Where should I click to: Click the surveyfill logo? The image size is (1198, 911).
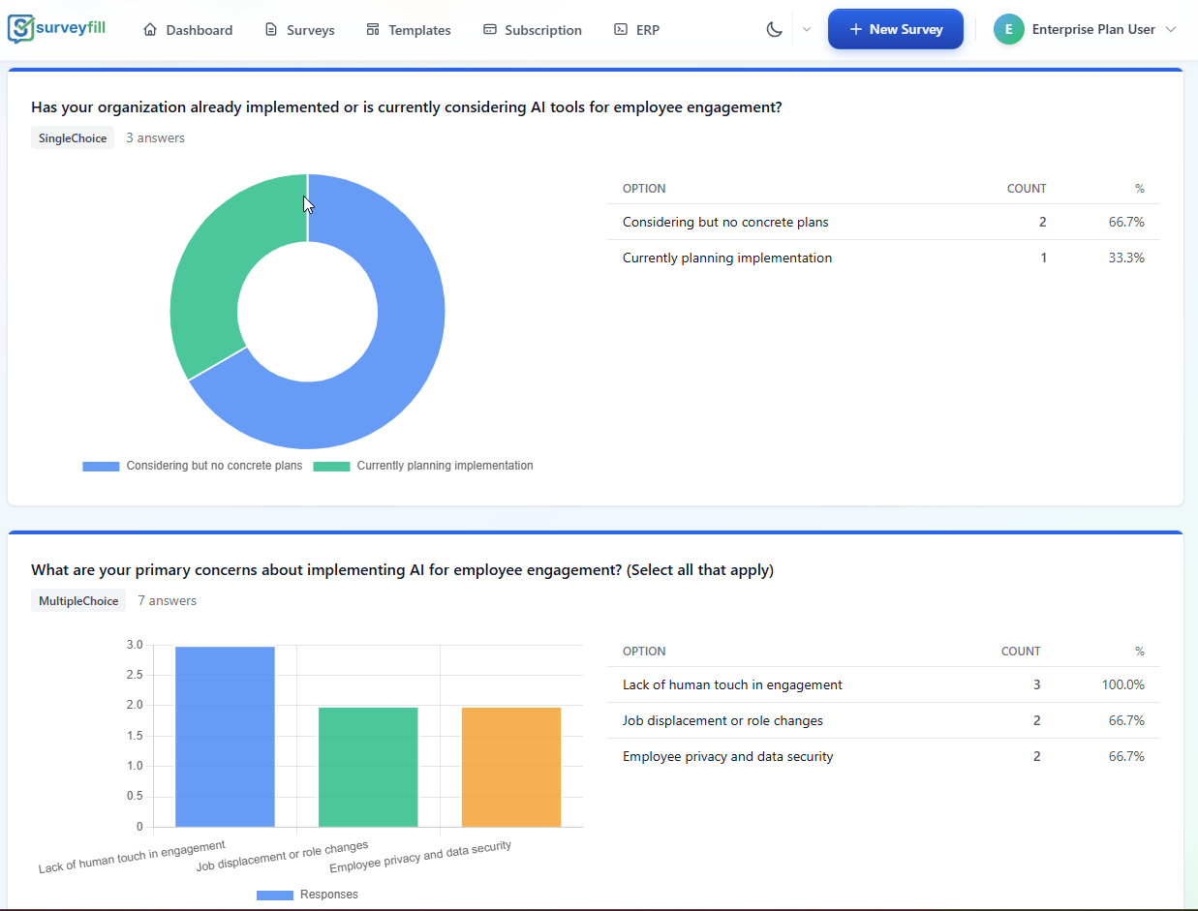[55, 28]
